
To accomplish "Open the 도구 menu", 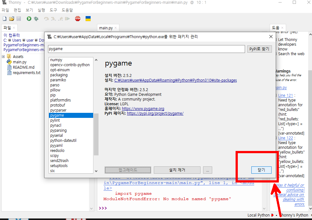I will (x=53, y=10).
